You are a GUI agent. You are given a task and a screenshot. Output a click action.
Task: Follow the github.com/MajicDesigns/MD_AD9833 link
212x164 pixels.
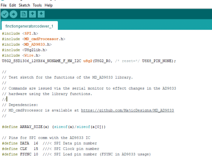pyautogui.click(x=127, y=110)
